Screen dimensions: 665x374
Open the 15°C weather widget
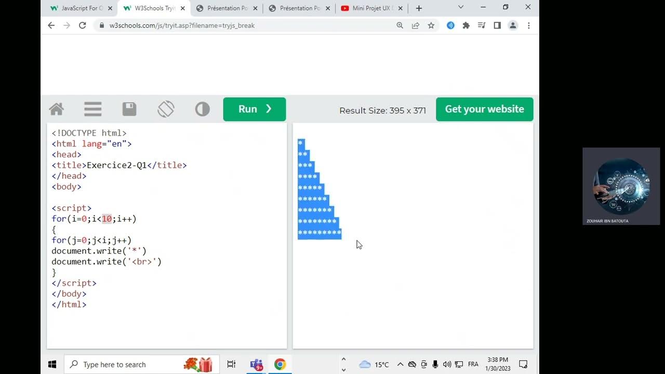click(x=374, y=365)
